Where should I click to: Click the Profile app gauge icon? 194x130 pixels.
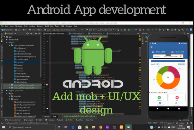click(x=136, y=30)
